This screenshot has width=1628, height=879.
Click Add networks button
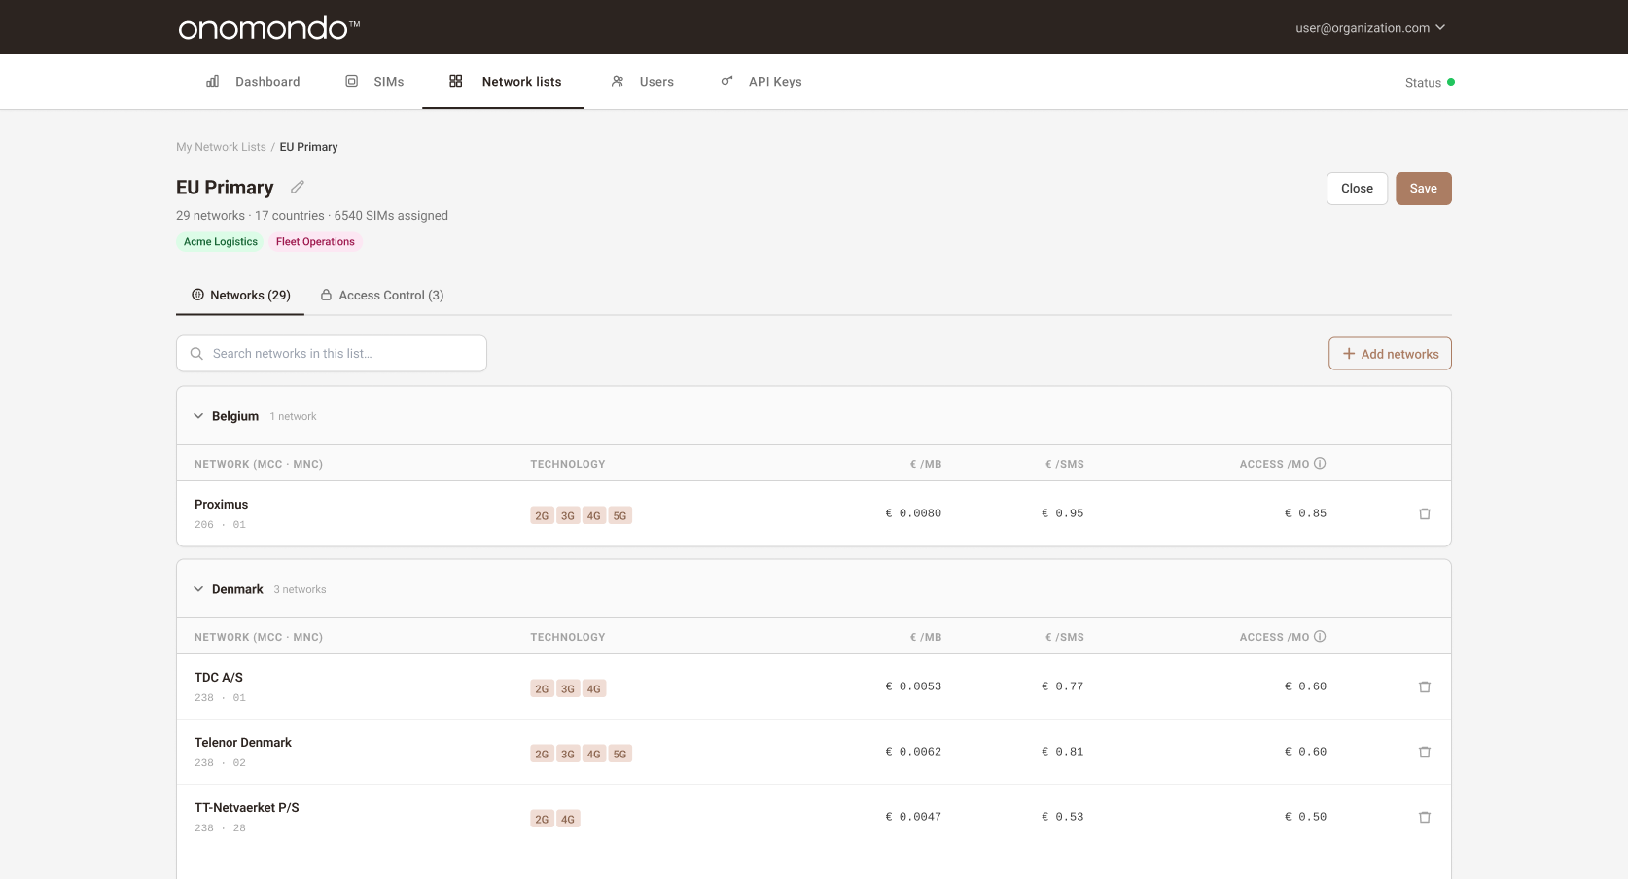pyautogui.click(x=1389, y=353)
